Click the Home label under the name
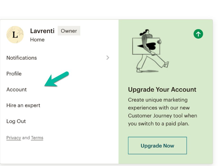 (x=37, y=40)
